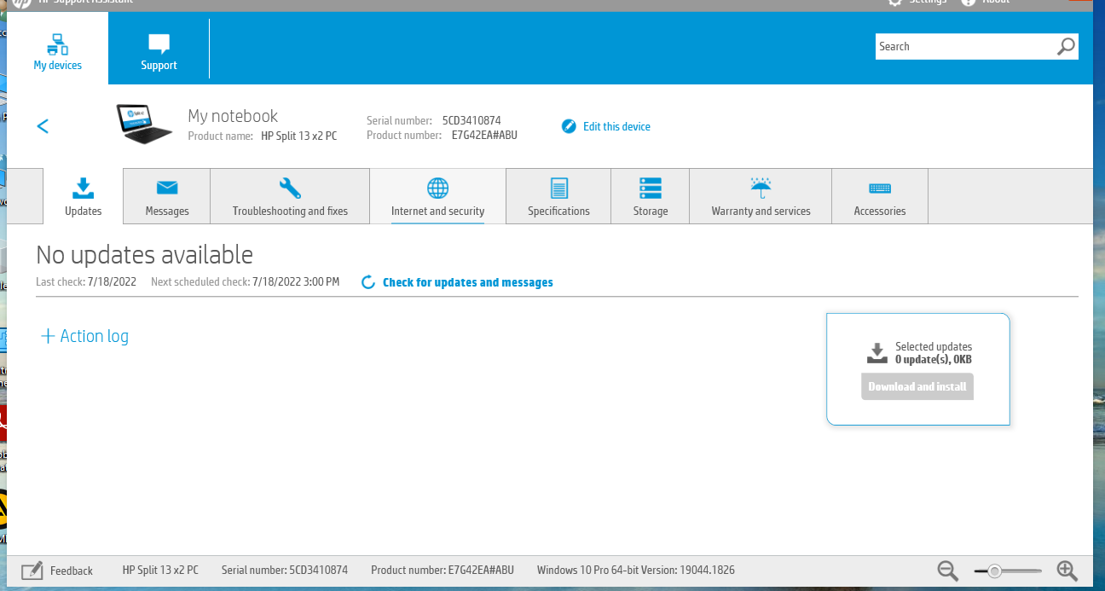1105x591 pixels.
Task: Select the My notebook device thumbnail
Action: [145, 124]
